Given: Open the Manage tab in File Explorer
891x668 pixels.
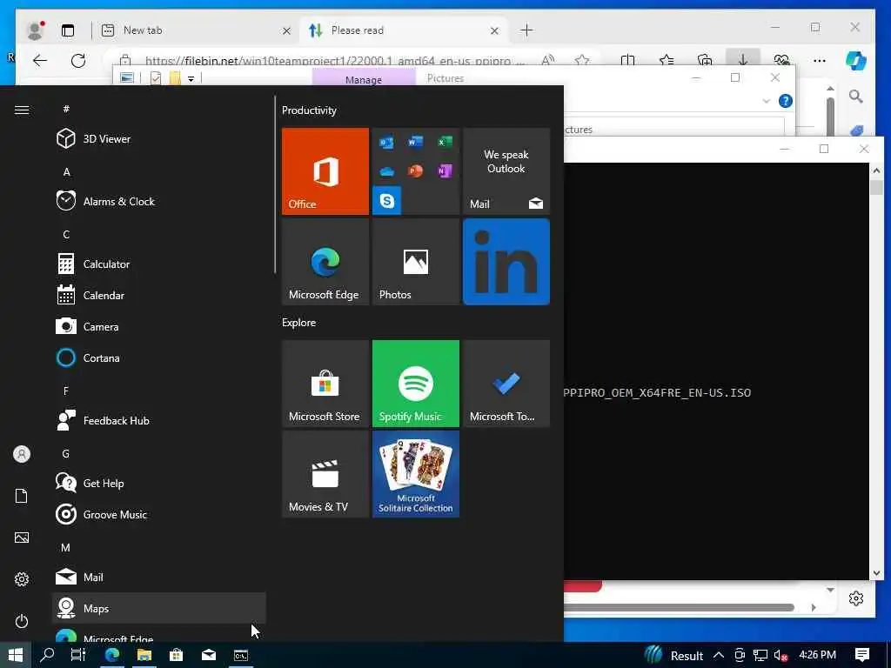Looking at the screenshot, I should pyautogui.click(x=364, y=77).
